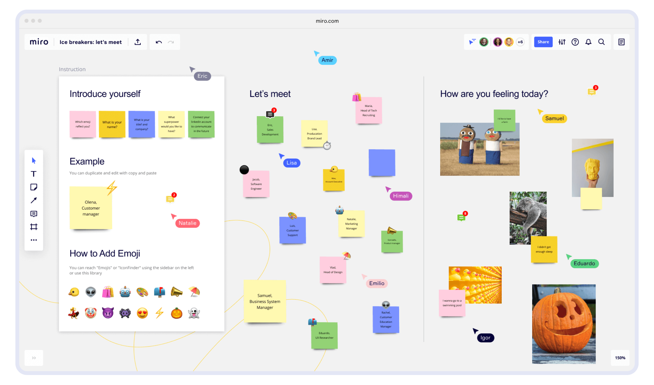Viewport: 654px width, 385px height.
Task: Select the Frame tool
Action: 34,227
